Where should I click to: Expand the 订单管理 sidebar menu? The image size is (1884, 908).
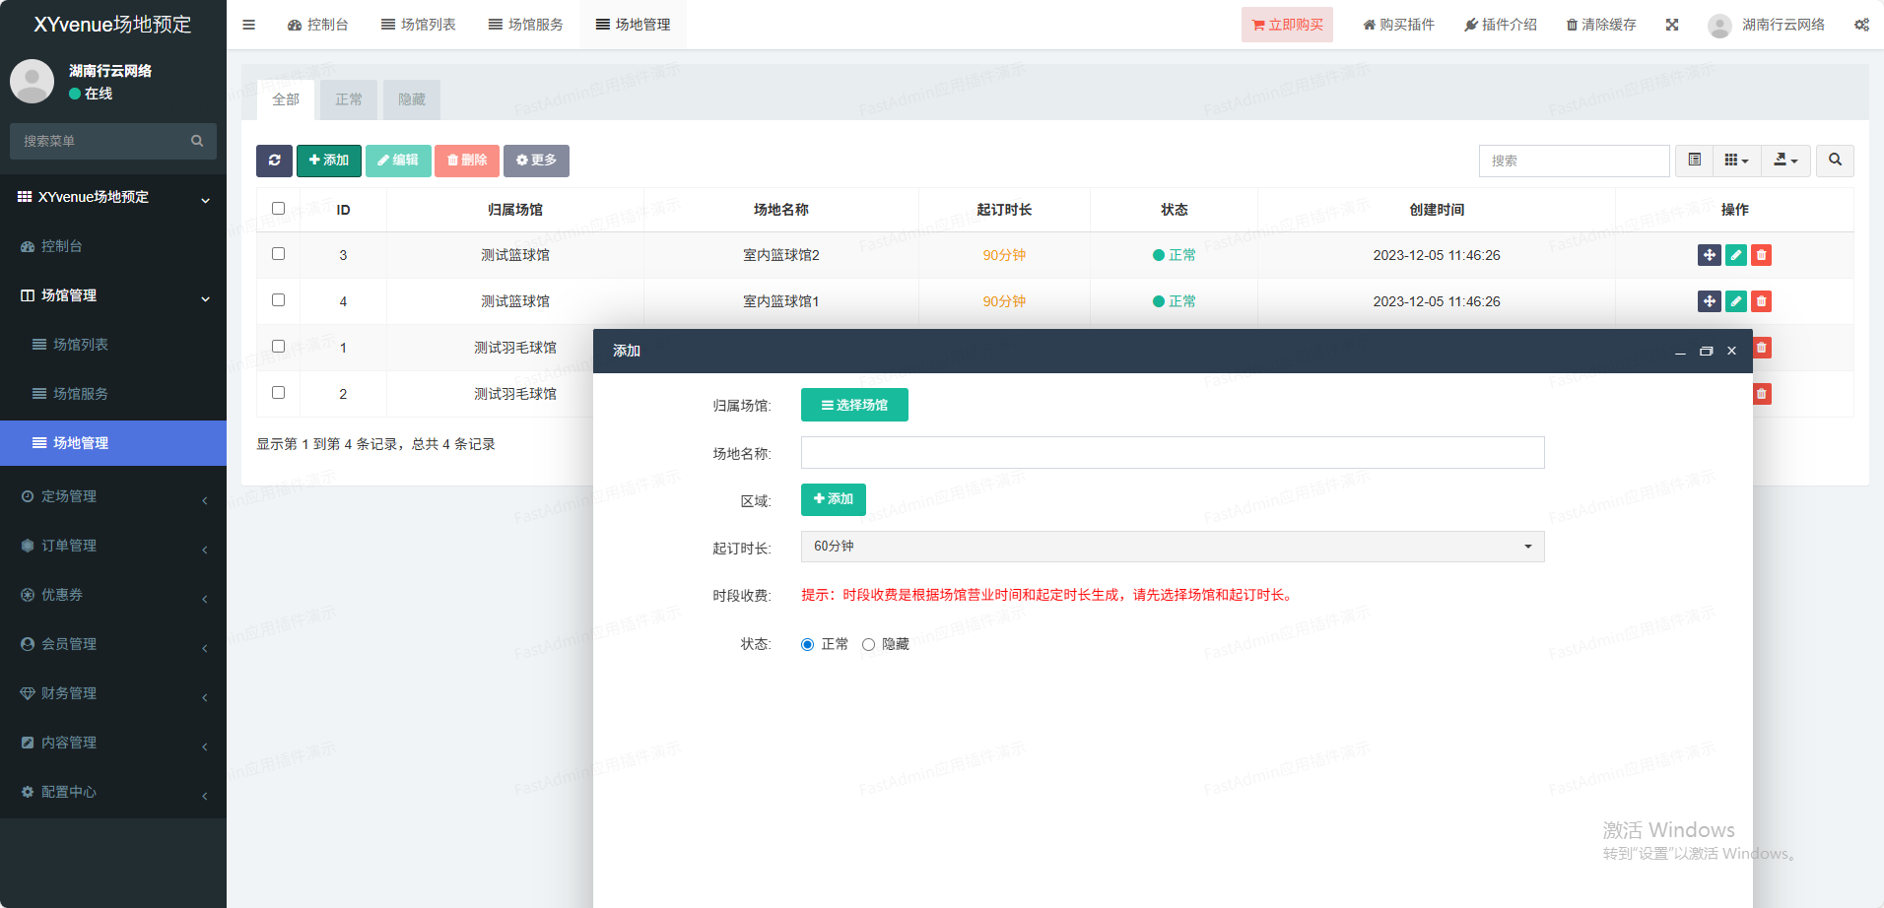coord(113,546)
